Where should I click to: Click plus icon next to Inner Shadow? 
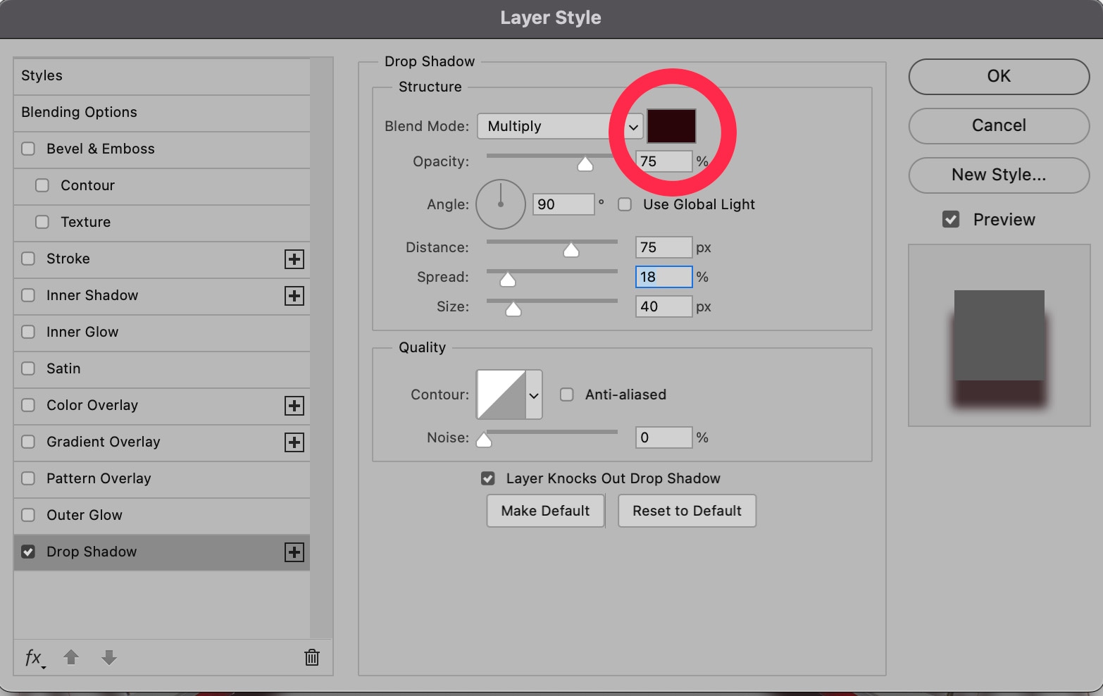coord(294,296)
